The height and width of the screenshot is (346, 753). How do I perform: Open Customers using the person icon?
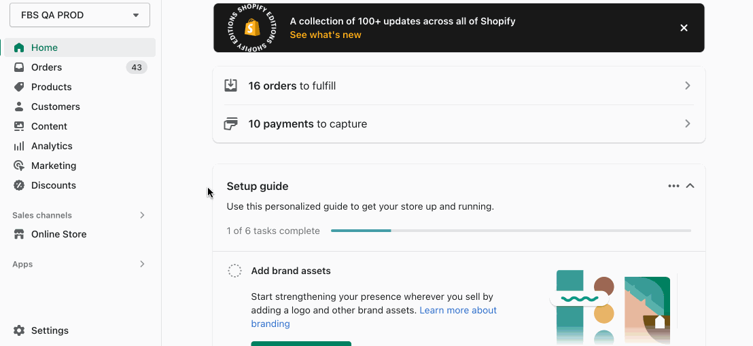coord(19,107)
